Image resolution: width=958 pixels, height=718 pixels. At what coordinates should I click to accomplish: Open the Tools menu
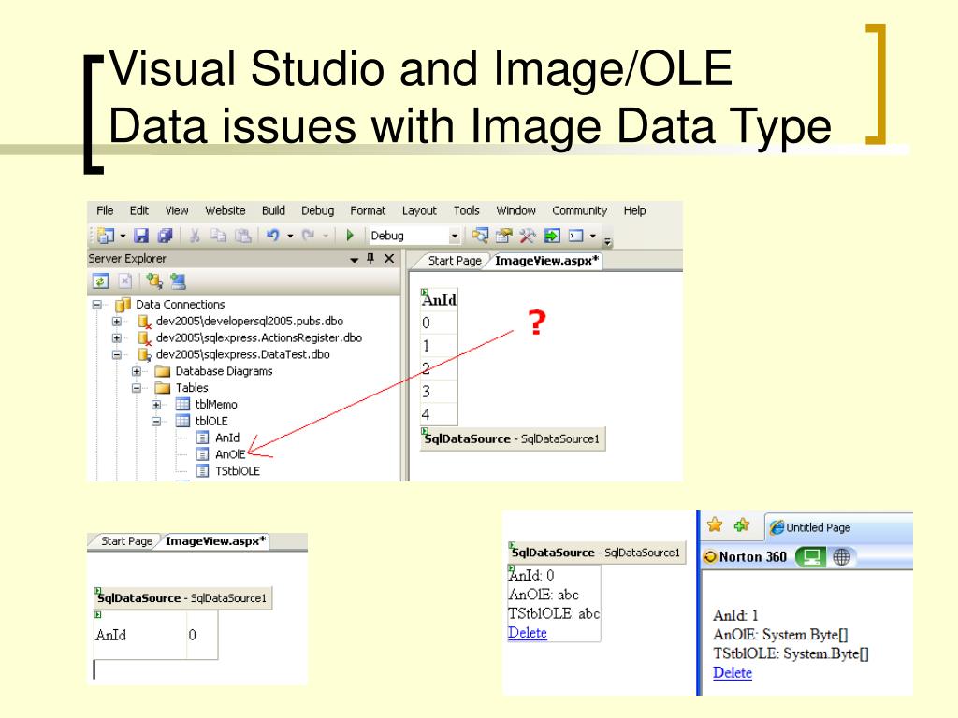pyautogui.click(x=467, y=210)
